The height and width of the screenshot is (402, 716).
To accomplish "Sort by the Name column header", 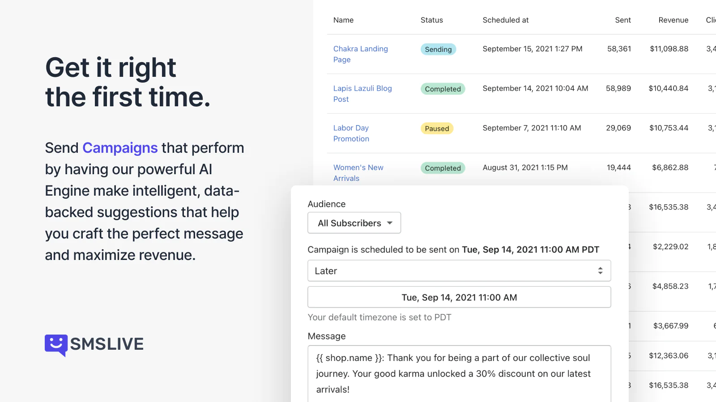I will 343,20.
